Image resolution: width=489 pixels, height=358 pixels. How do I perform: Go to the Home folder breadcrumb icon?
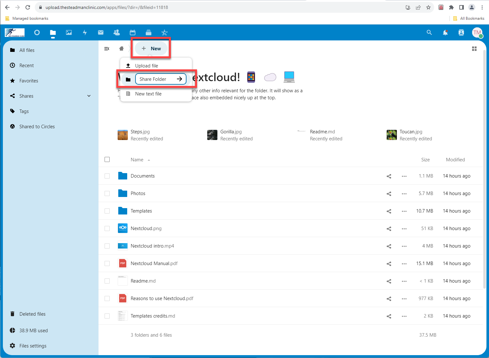(121, 49)
